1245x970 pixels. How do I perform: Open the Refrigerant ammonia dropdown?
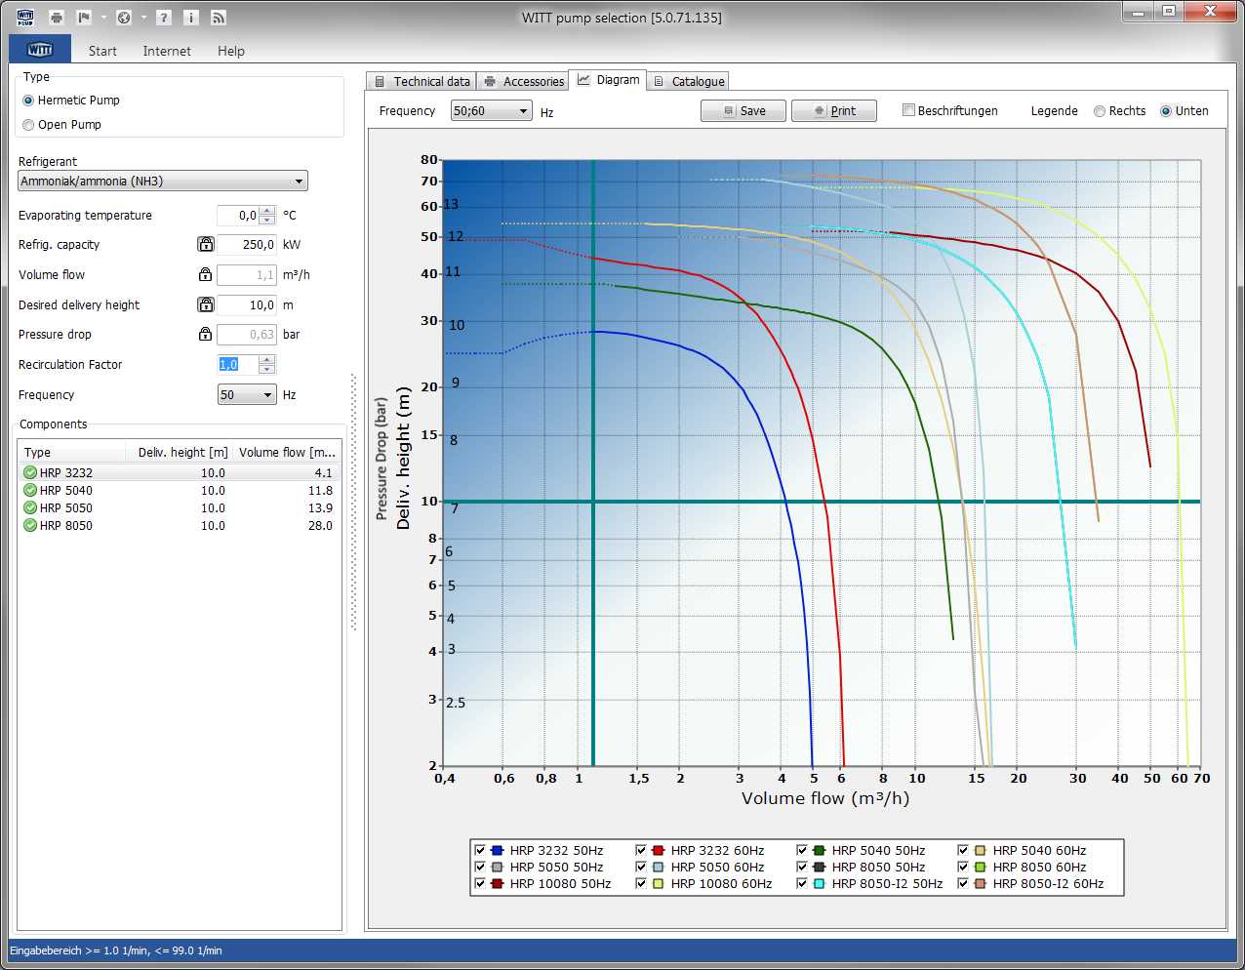163,182
